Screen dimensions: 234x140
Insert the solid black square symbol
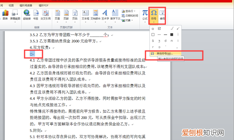coord(172,35)
